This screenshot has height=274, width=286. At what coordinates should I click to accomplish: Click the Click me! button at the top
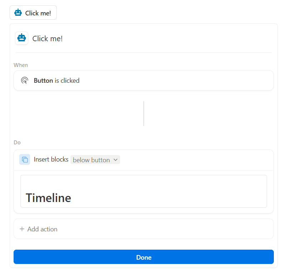click(33, 13)
